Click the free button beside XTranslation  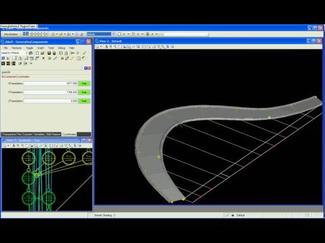84,84
